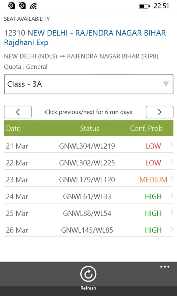The width and height of the screenshot is (177, 296).
Task: Select the 21 Mar date cell
Action: pyautogui.click(x=17, y=146)
